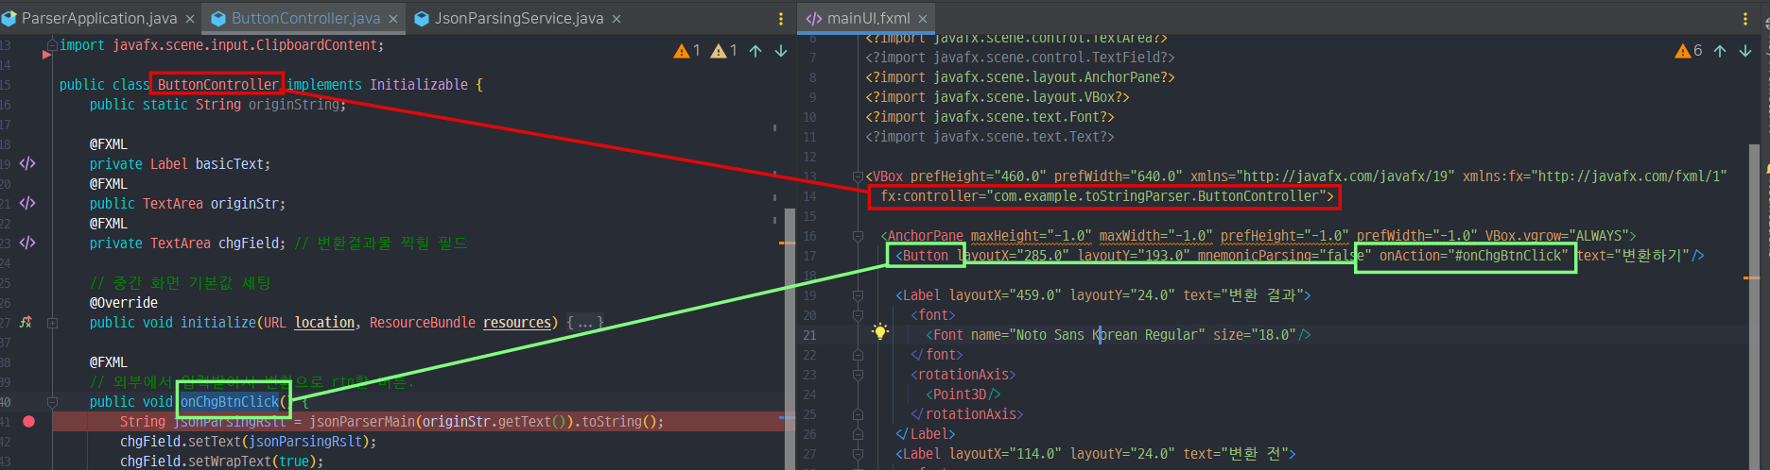Image resolution: width=1770 pixels, height=470 pixels.
Task: Open right editor tab options kebab menu
Action: [1745, 19]
